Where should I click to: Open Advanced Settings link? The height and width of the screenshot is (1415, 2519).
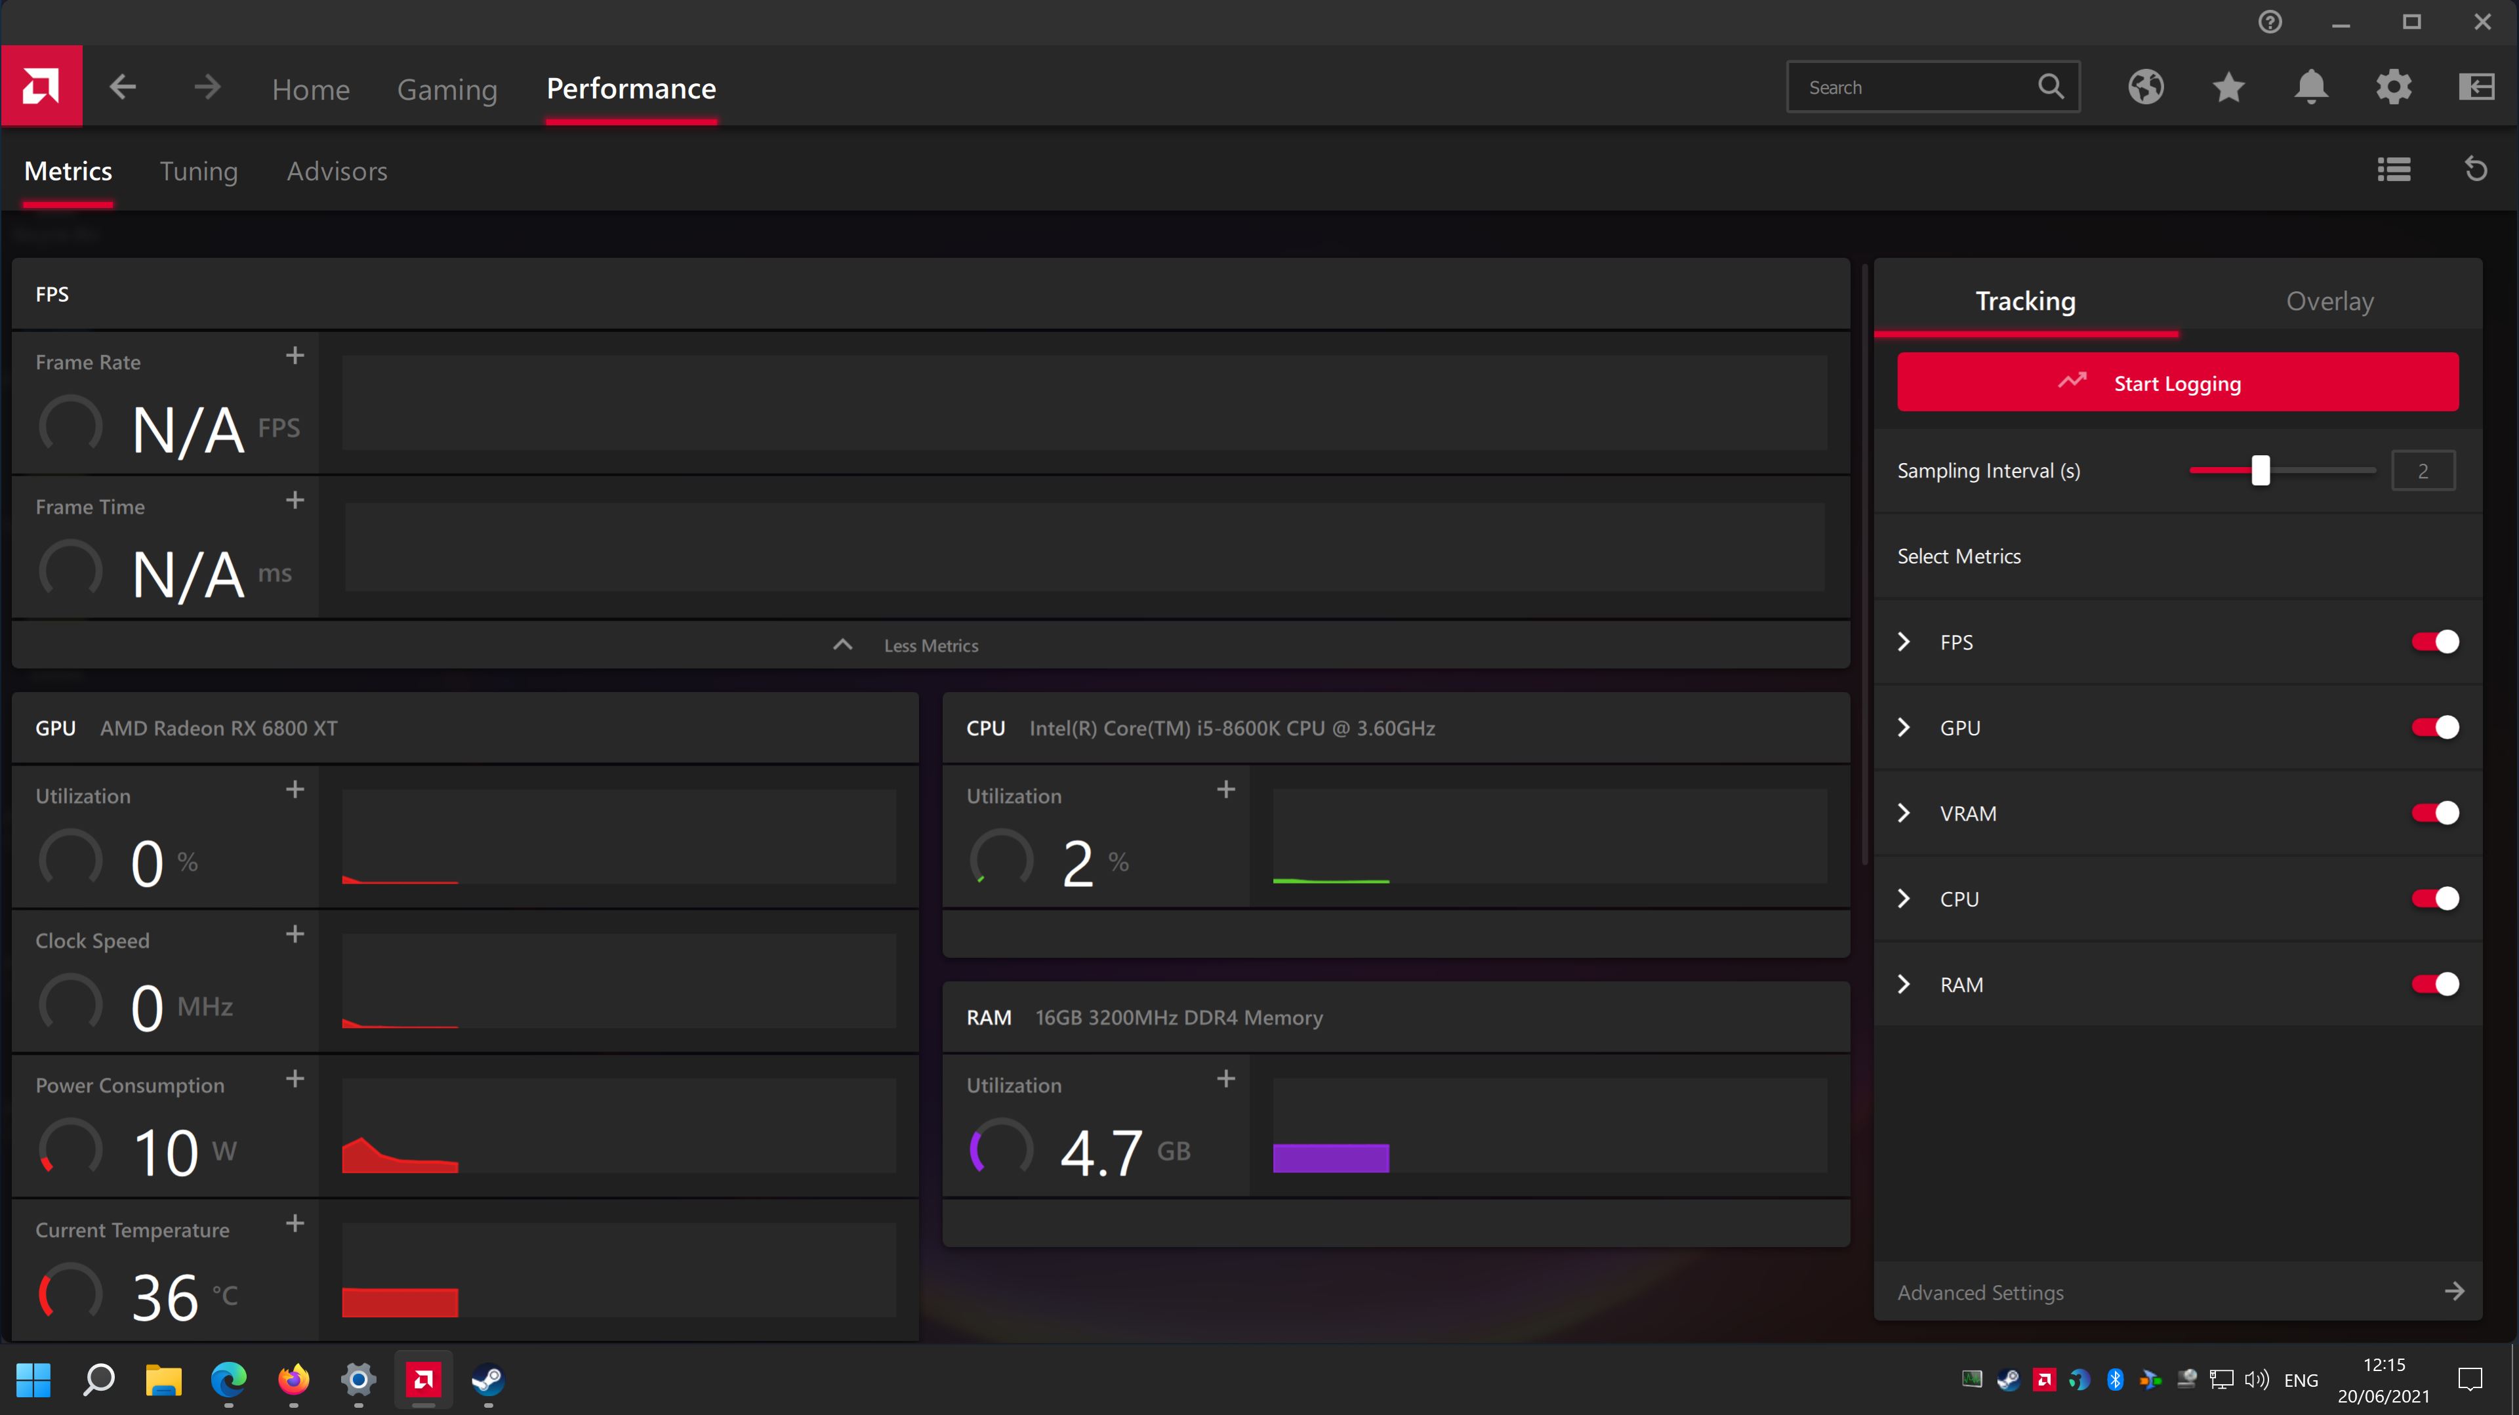coord(1981,1292)
